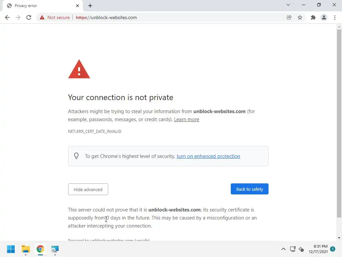This screenshot has height=257, width=342.
Task: Open the Chrome profile avatar
Action: pyautogui.click(x=324, y=17)
